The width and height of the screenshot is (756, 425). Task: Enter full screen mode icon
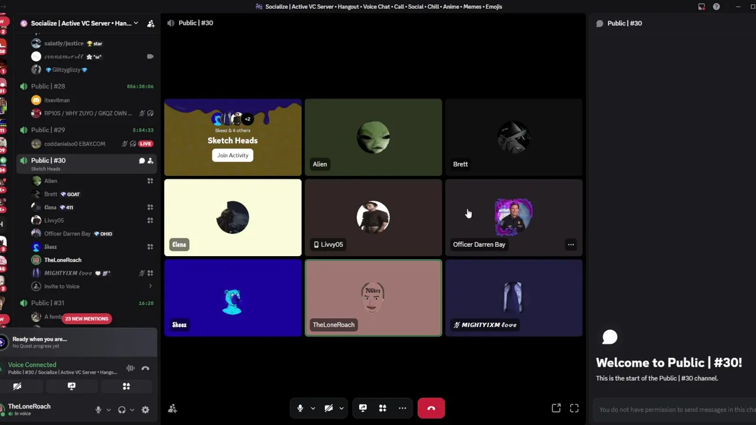pos(574,408)
